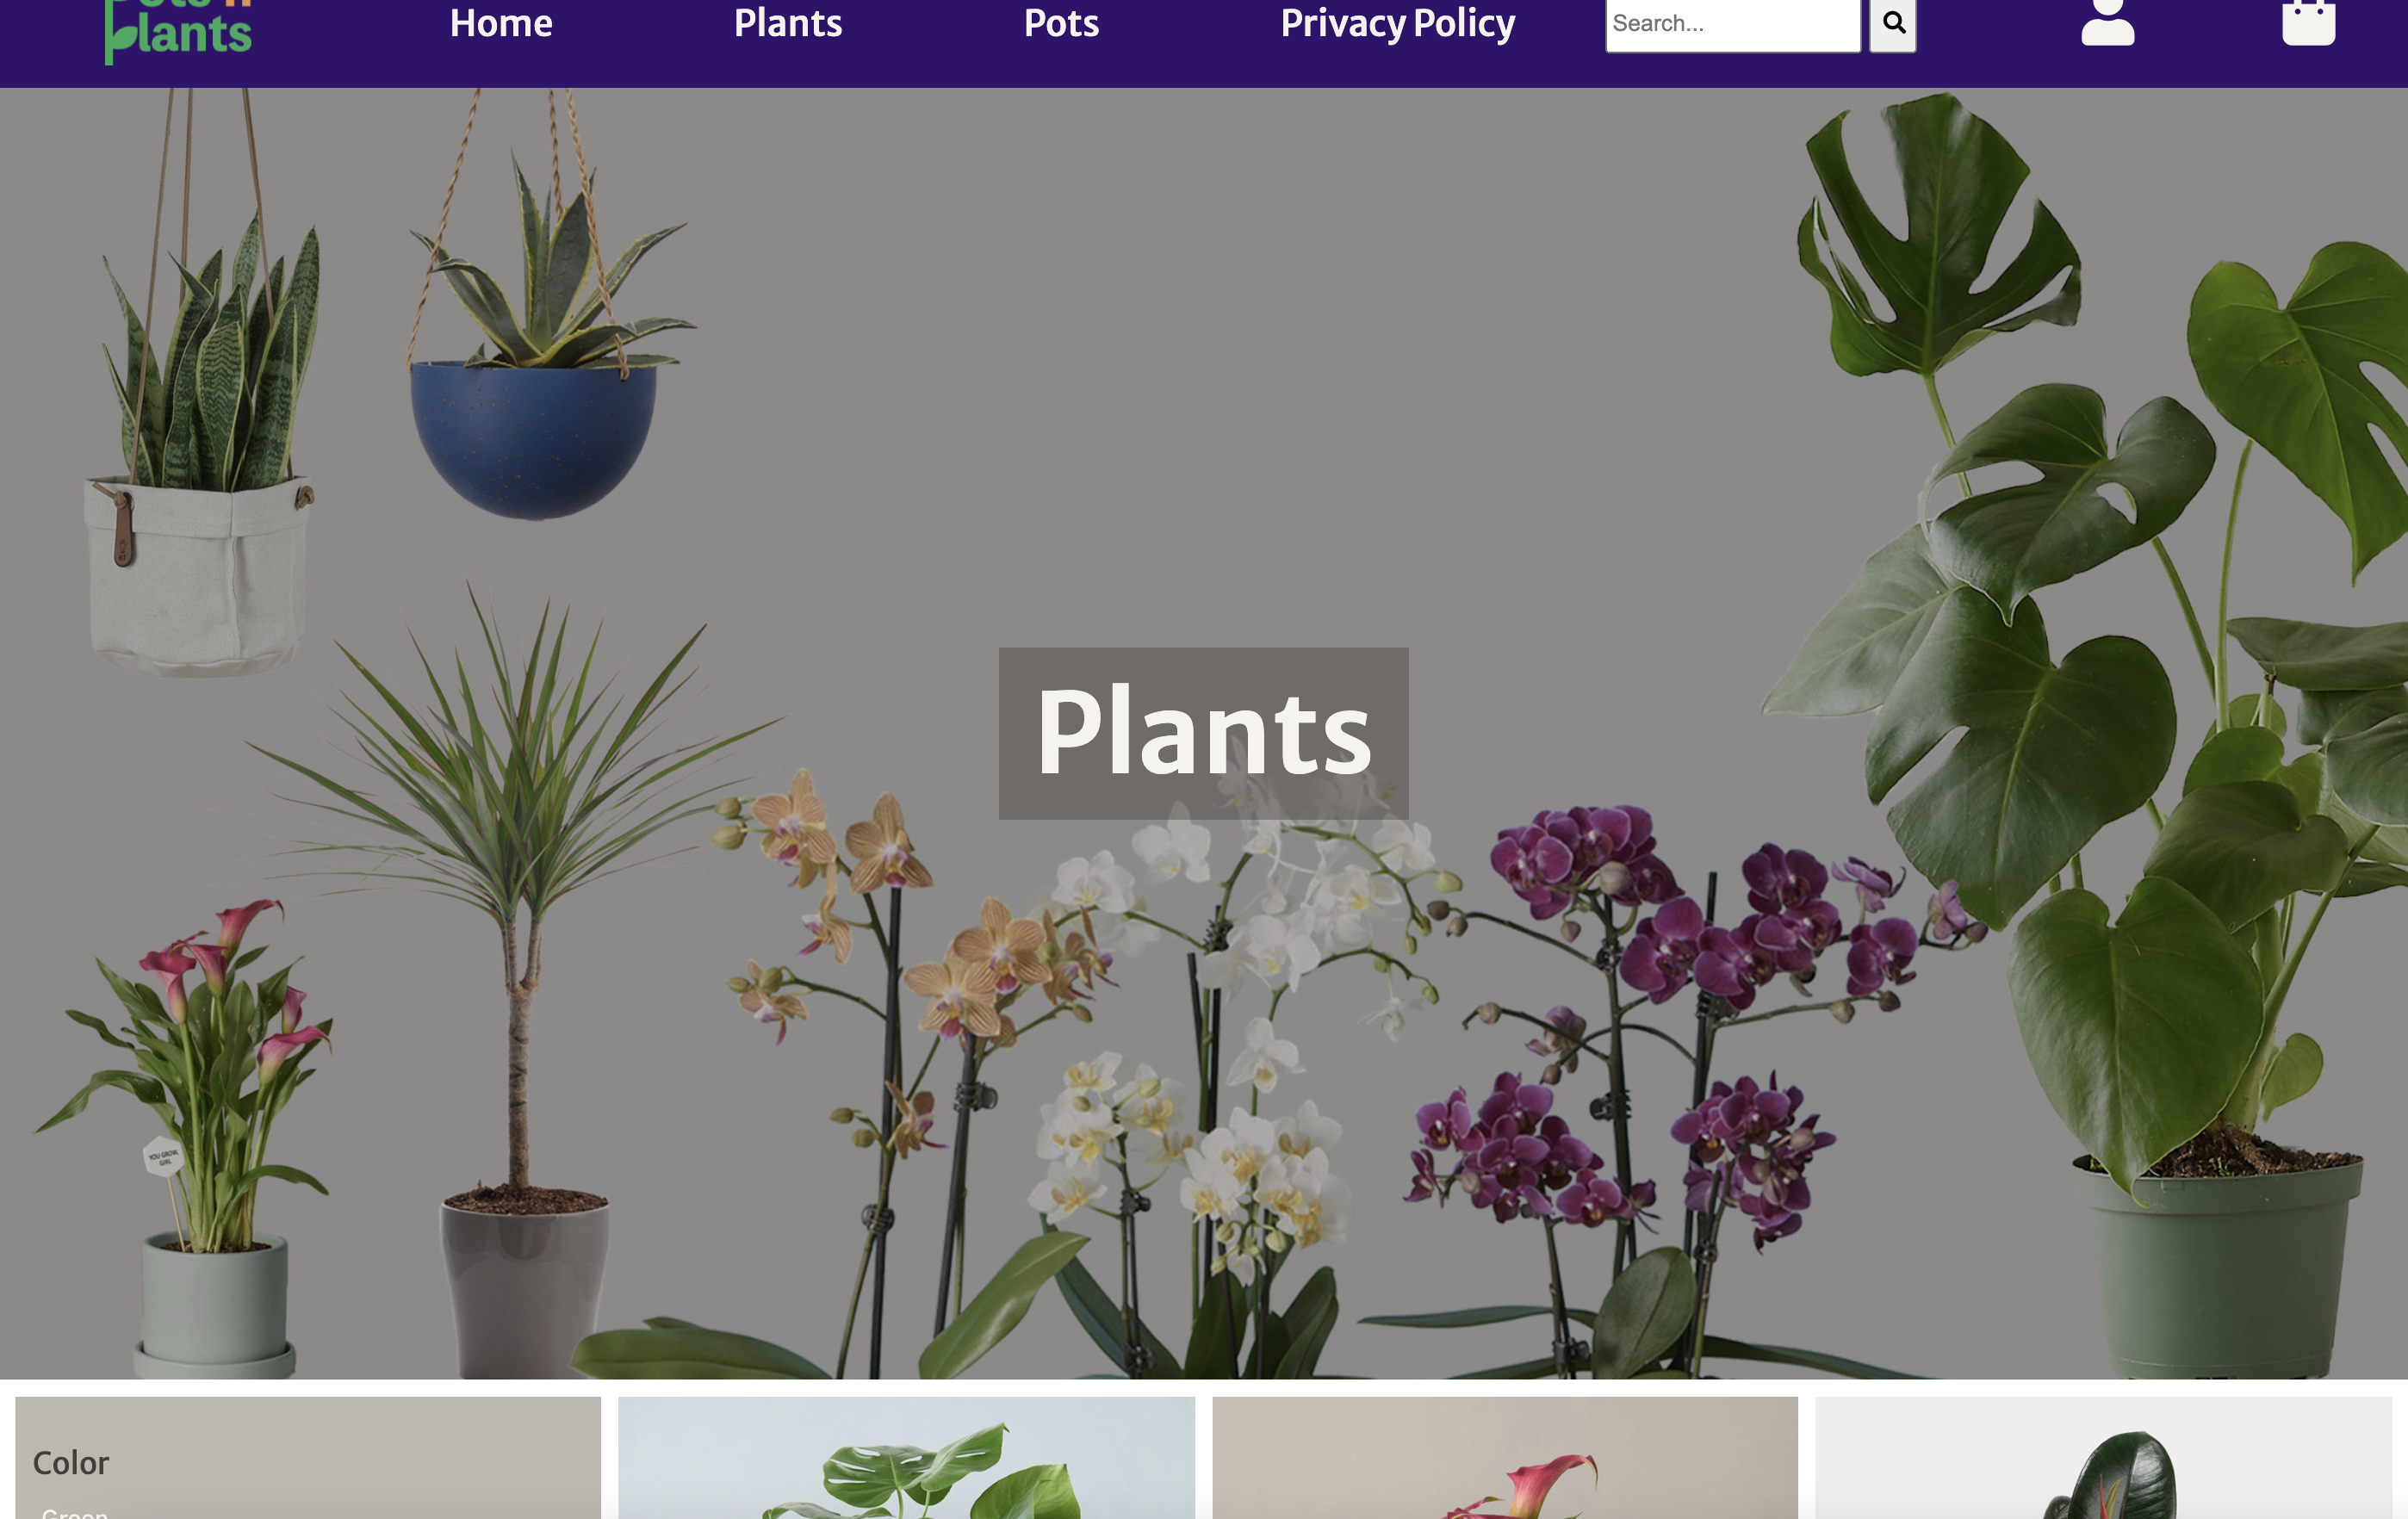This screenshot has width=2408, height=1519.
Task: Focus the Search... text field
Action: (x=1733, y=24)
